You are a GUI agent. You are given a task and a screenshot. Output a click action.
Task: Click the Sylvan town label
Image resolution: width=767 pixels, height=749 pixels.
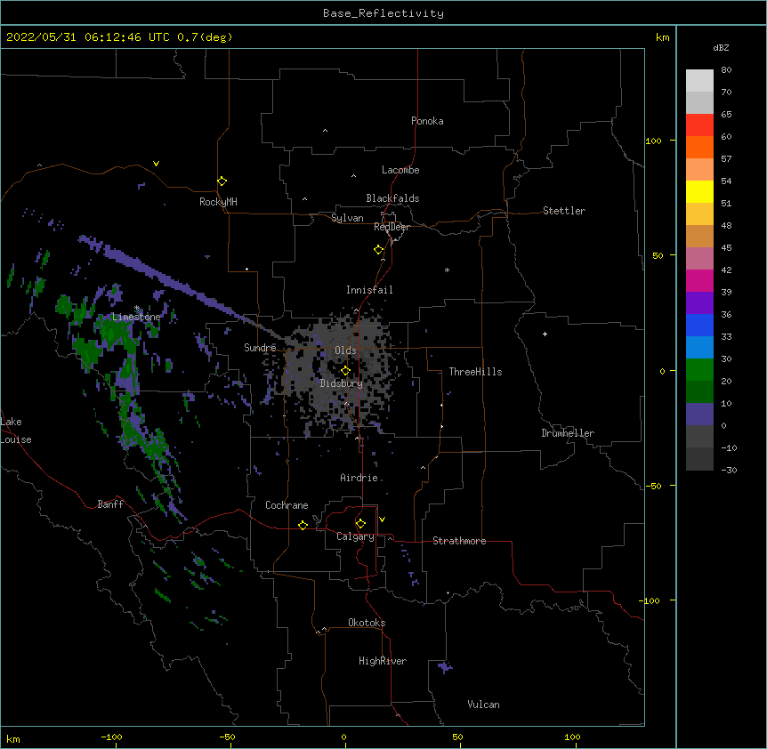(x=347, y=218)
